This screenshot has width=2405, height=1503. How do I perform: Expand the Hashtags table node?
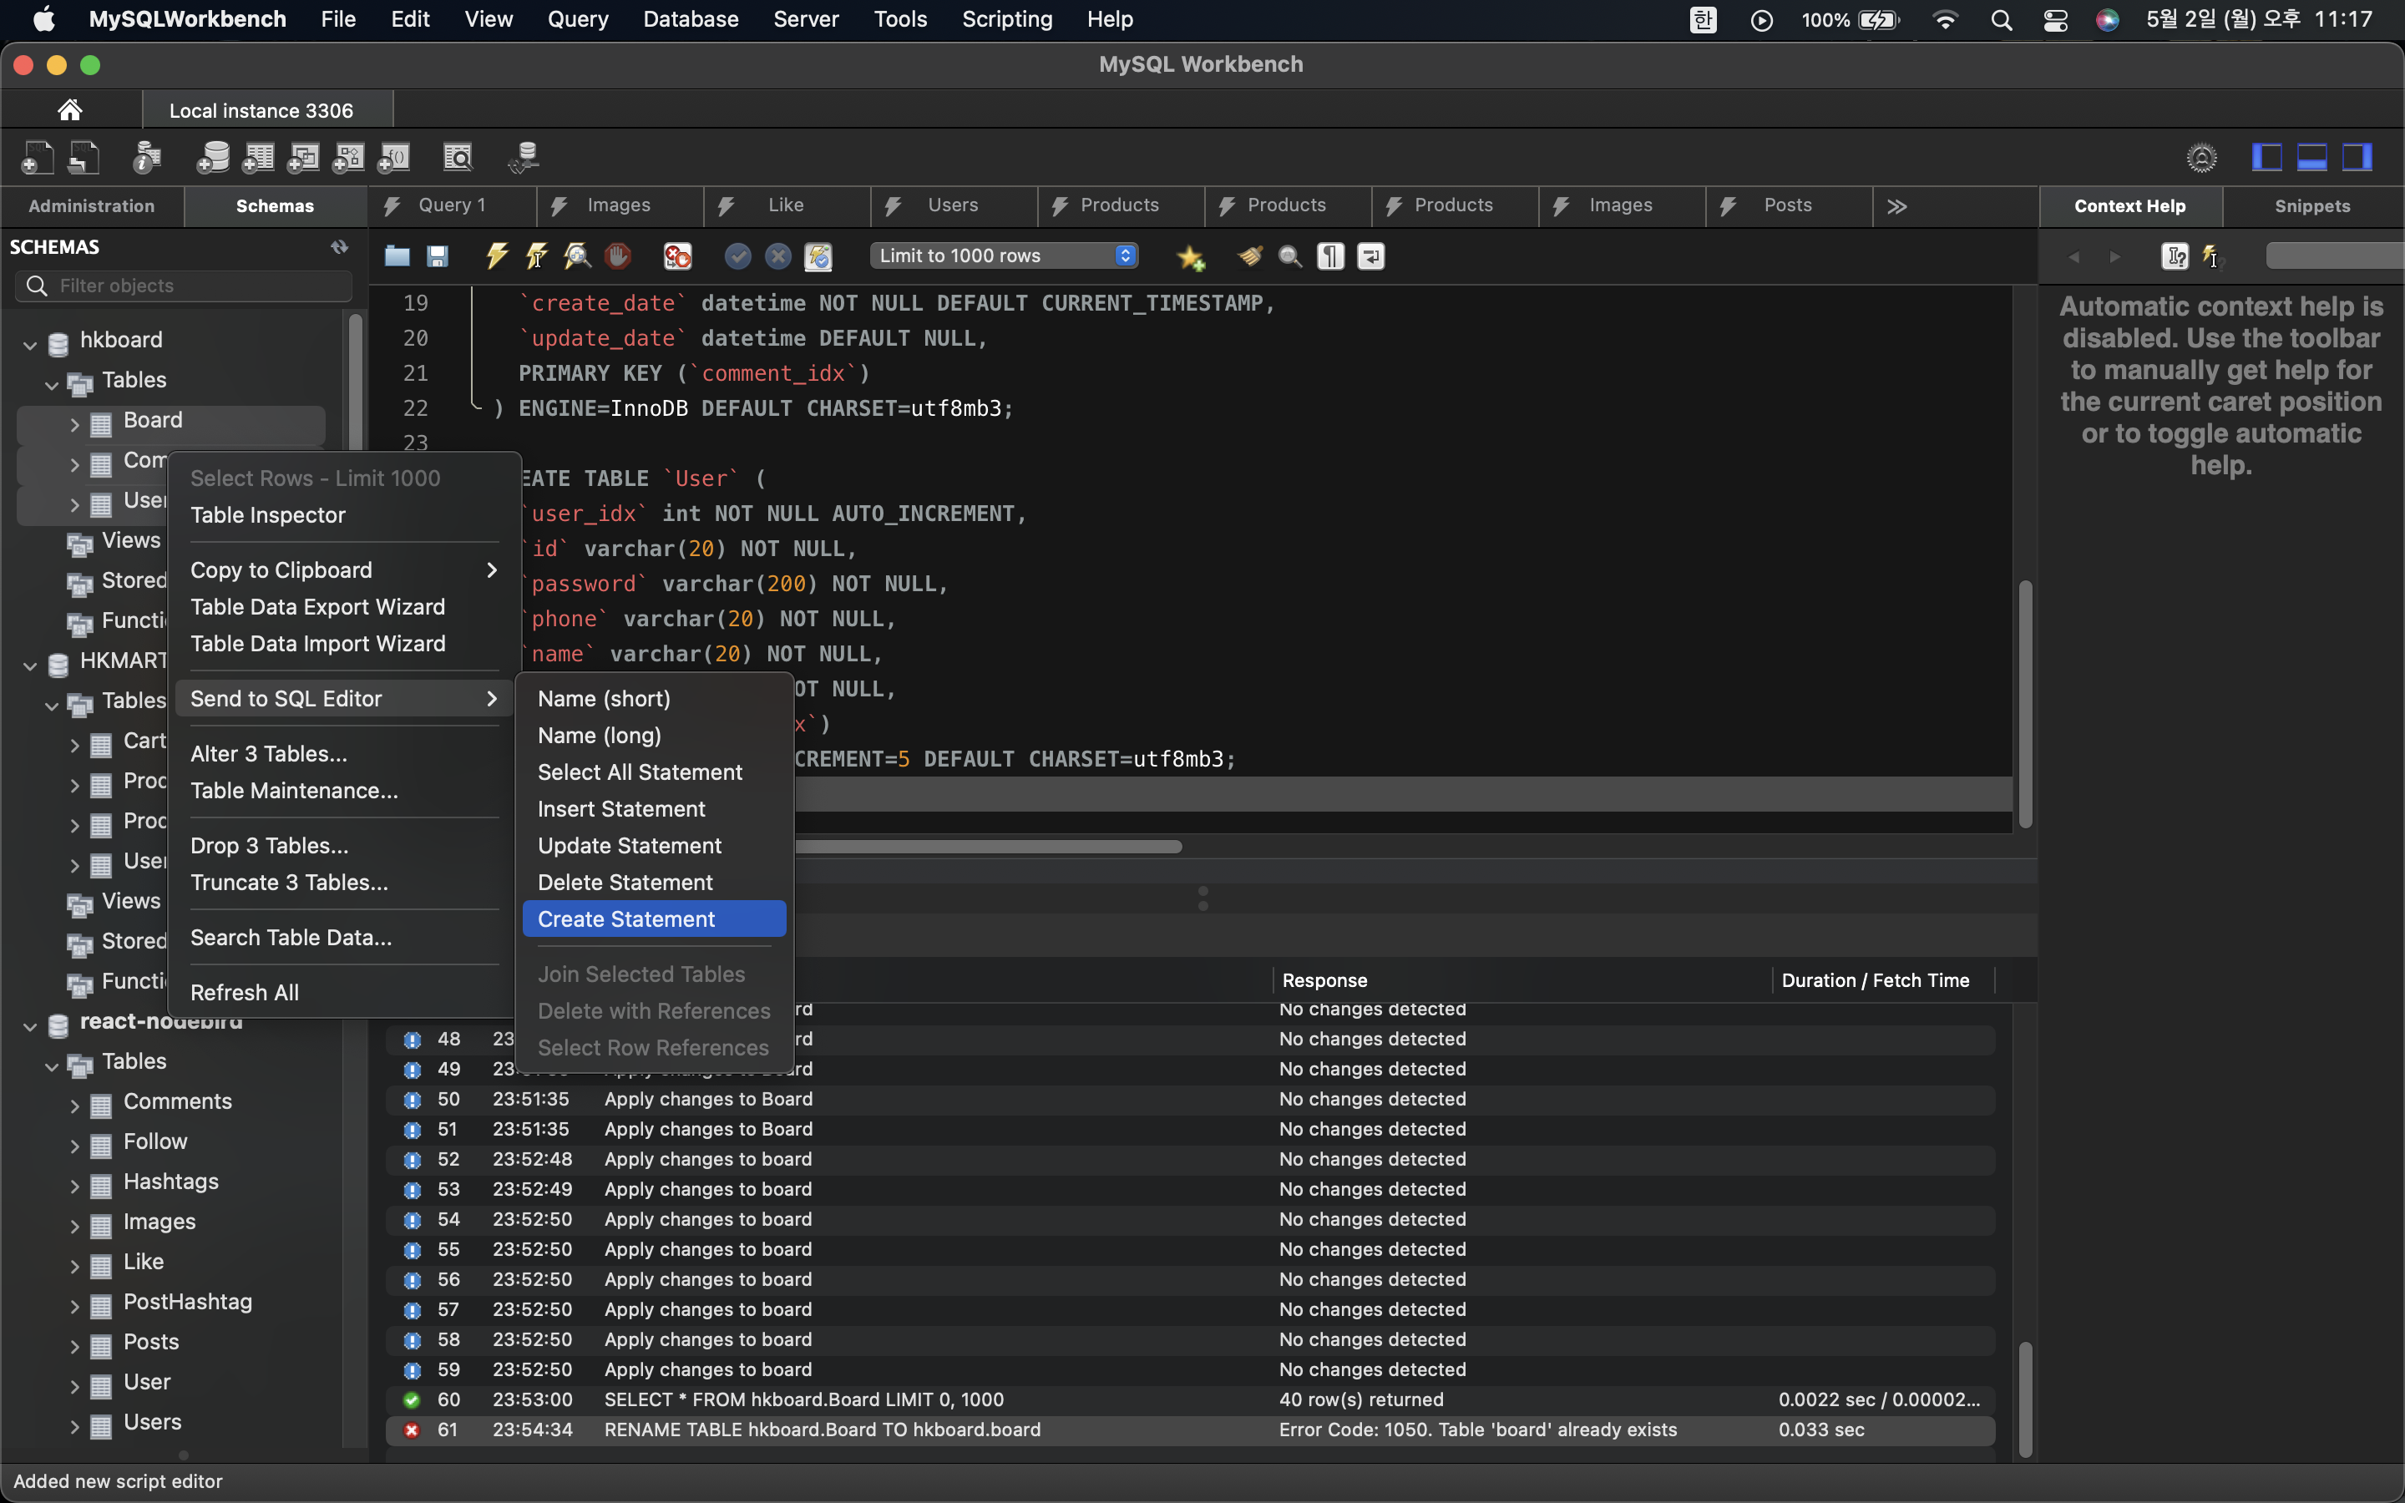[x=74, y=1185]
